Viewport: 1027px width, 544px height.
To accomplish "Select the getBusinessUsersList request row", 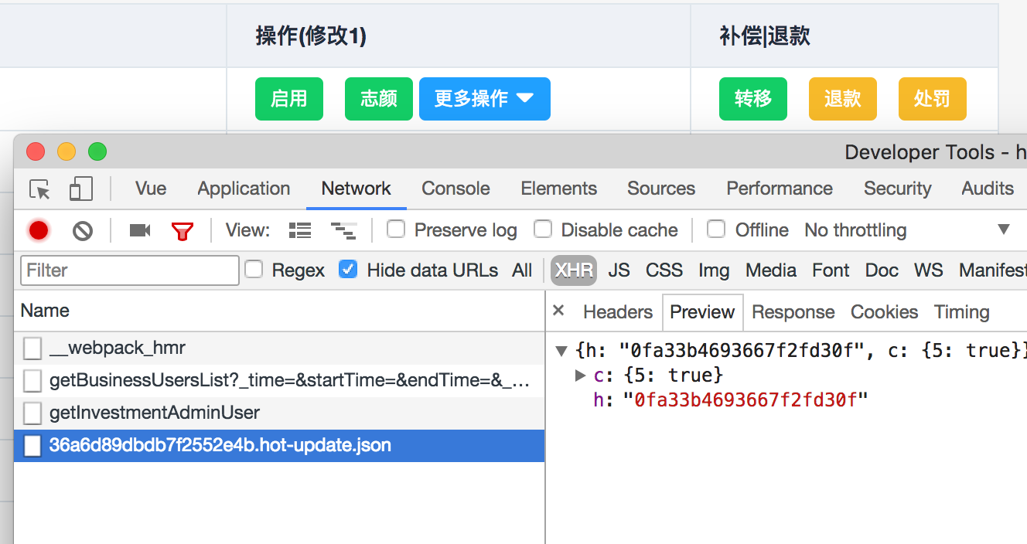I will pyautogui.click(x=279, y=381).
